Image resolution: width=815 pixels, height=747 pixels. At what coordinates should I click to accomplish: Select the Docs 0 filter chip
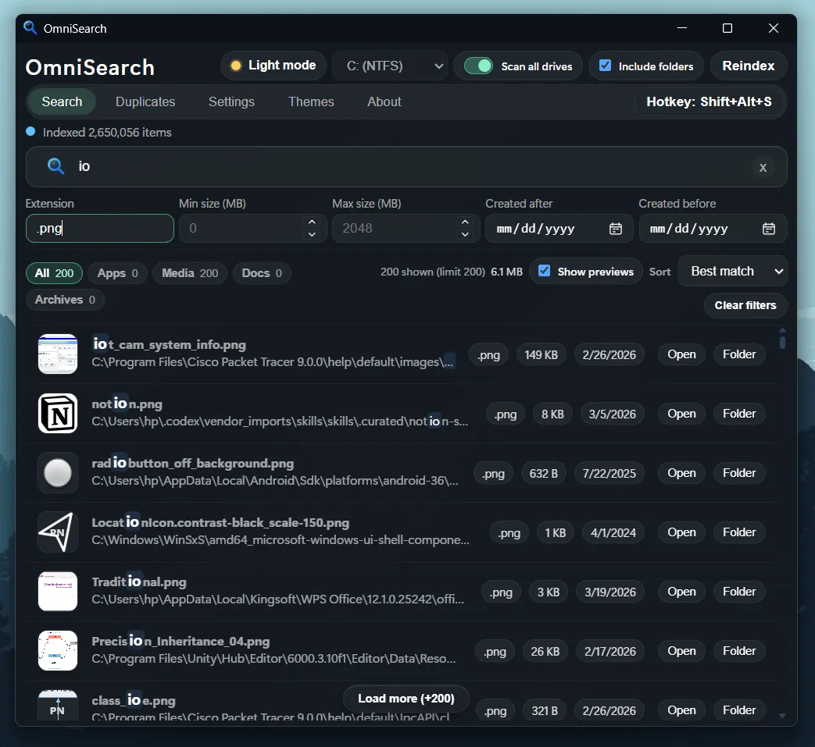tap(262, 273)
